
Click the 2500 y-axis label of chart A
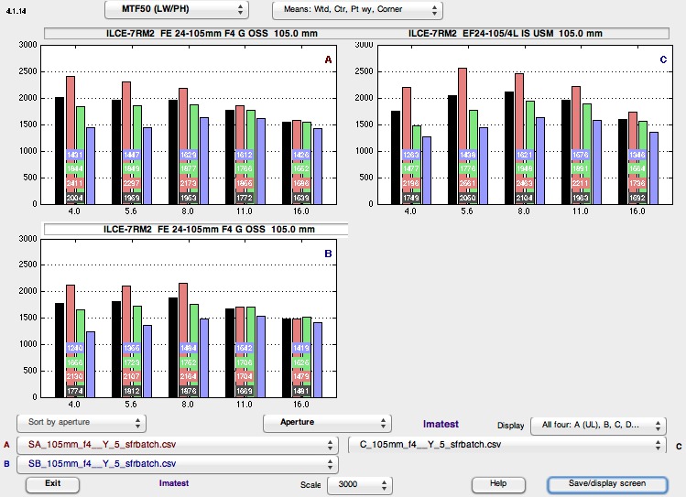tap(27, 71)
